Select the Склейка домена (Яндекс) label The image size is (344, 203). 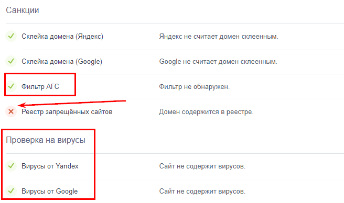pos(62,36)
